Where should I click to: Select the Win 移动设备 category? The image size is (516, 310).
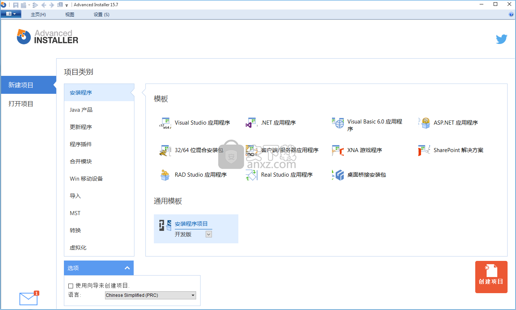coord(99,179)
